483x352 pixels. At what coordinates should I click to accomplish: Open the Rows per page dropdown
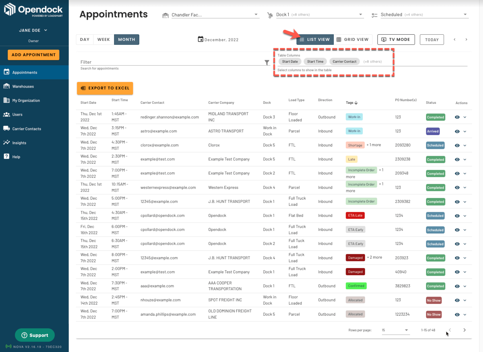[395, 330]
